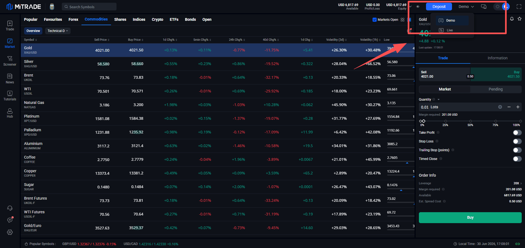Select the Overview view button
This screenshot has width=525, height=248.
pos(33,31)
